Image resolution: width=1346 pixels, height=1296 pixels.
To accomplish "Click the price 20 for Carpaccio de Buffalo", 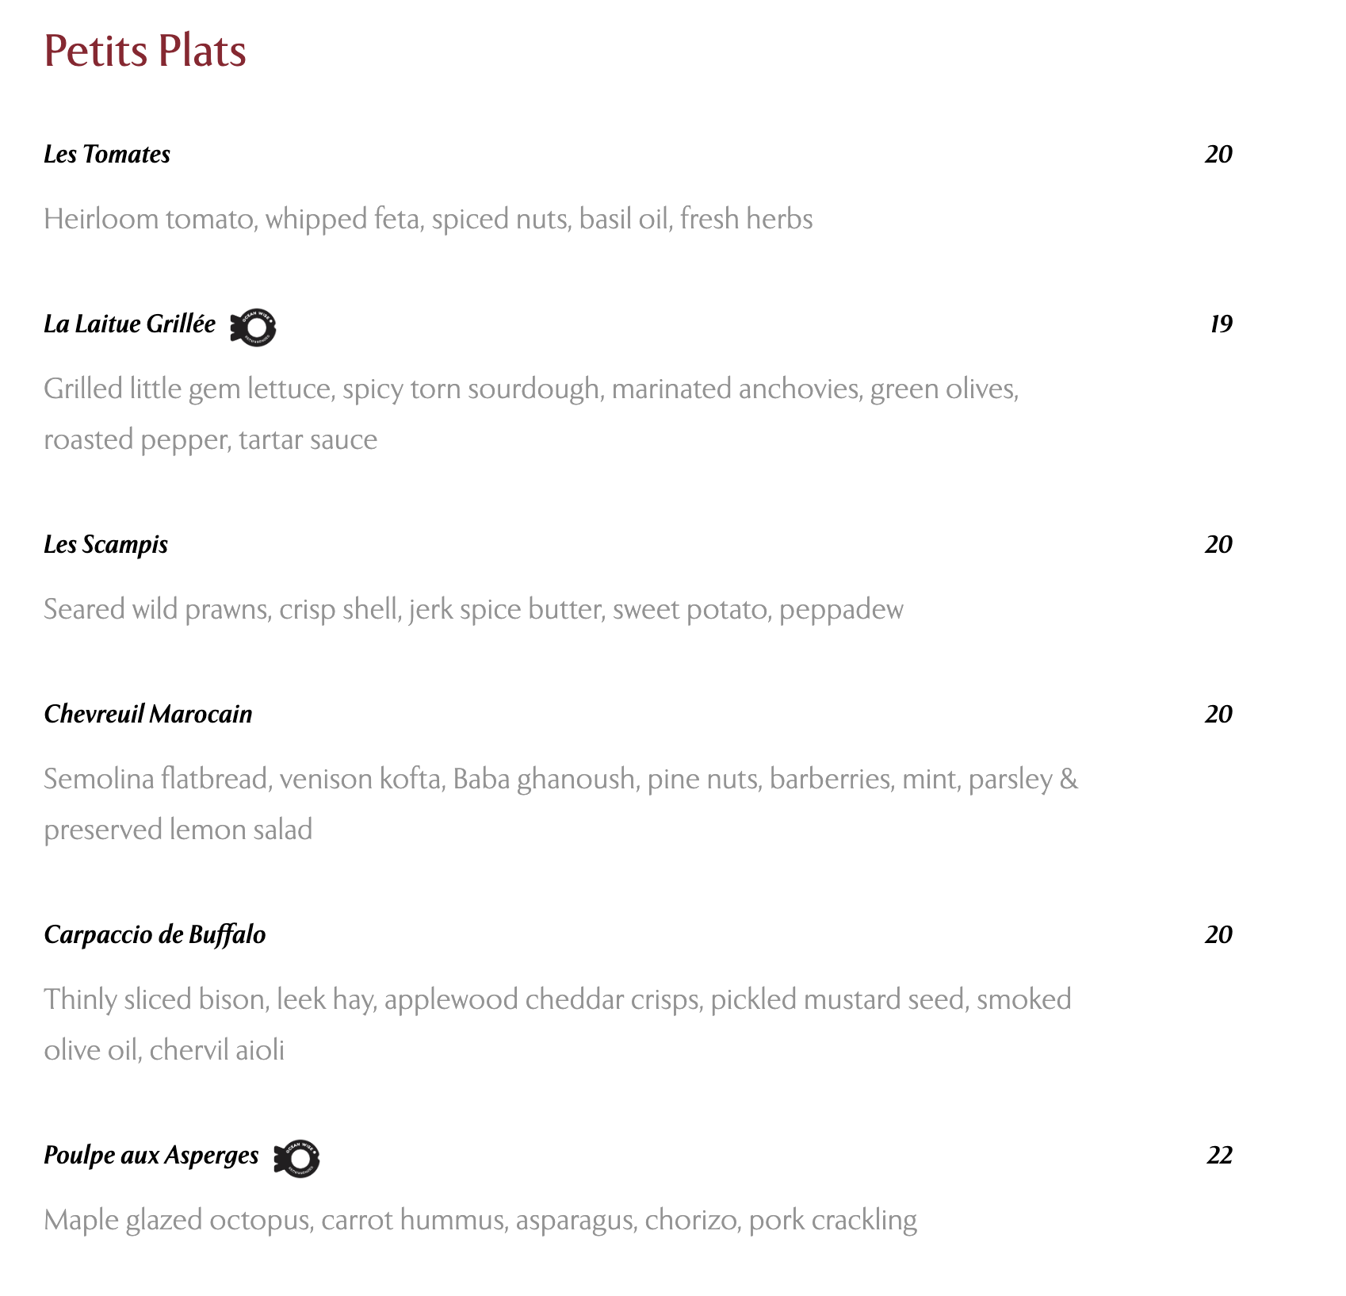I will pos(1218,934).
